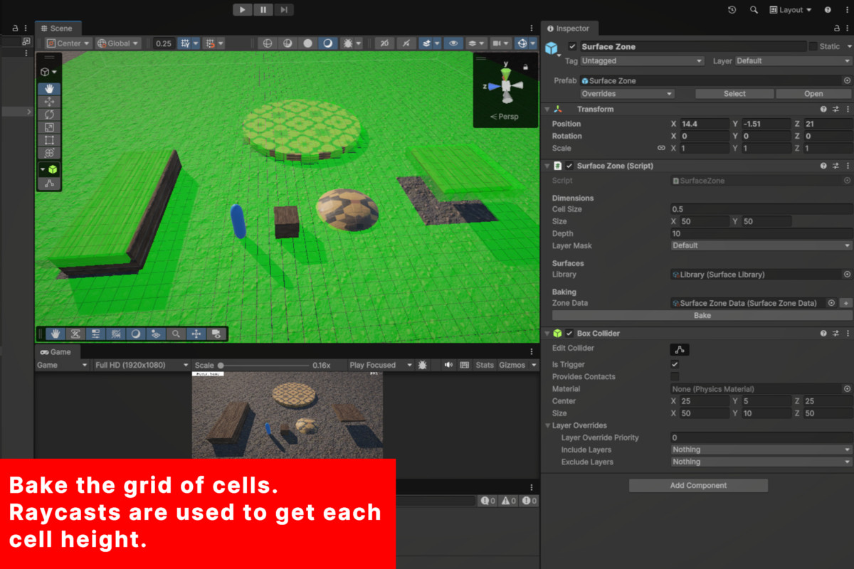
Task: Switch to the Game tab
Action: coord(56,352)
